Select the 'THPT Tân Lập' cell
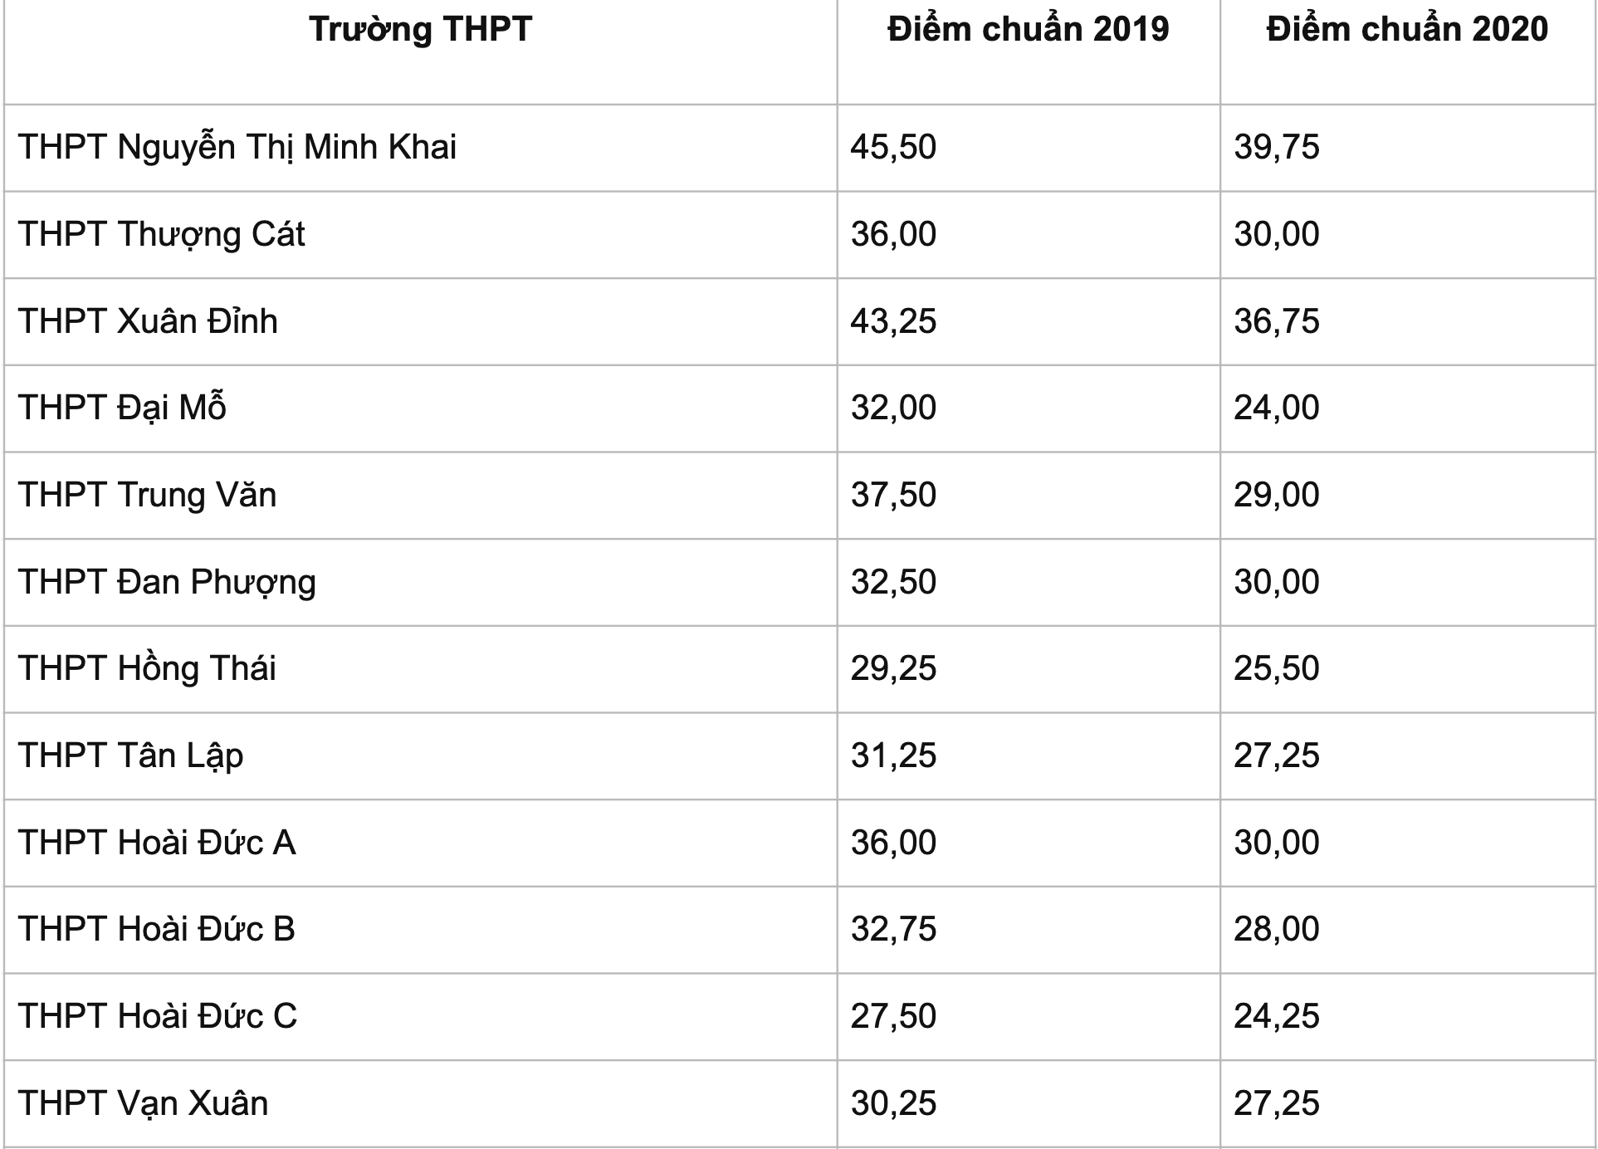This screenshot has height=1149, width=1598. pos(130,756)
